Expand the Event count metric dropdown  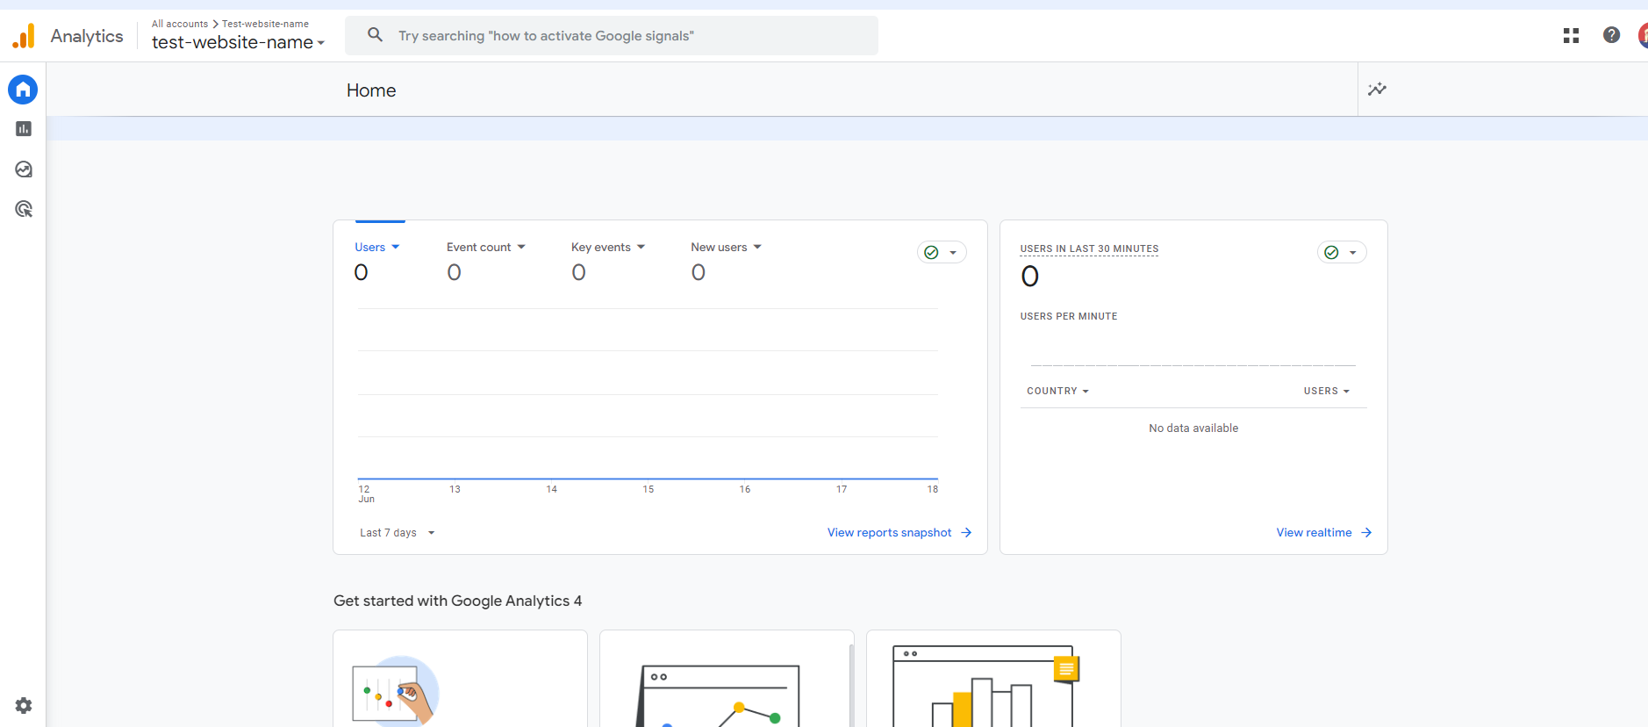[485, 248]
